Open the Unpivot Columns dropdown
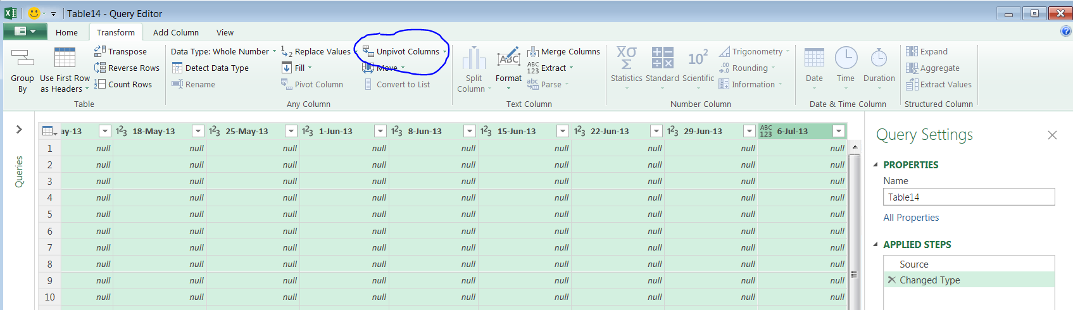 pos(444,52)
